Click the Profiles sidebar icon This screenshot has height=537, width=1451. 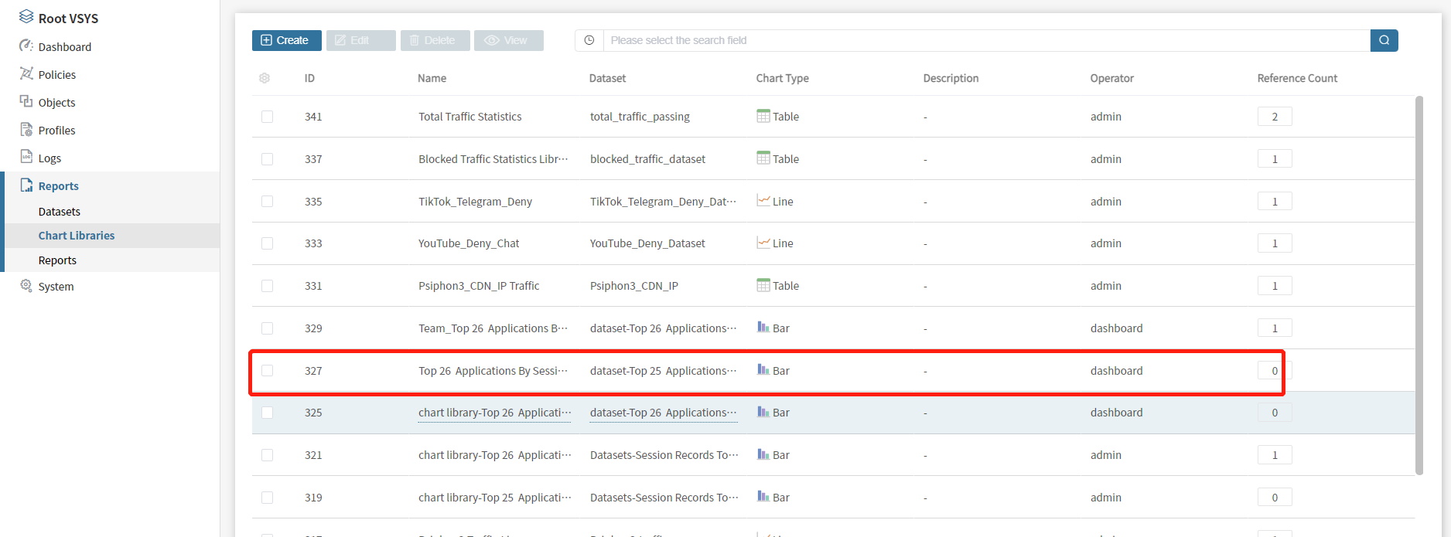click(26, 130)
